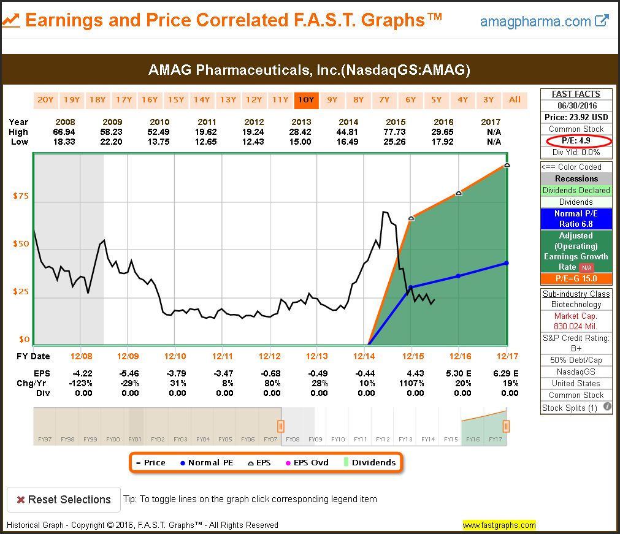Select the All time range tab
Screen dimensions: 620x534
pyautogui.click(x=515, y=100)
